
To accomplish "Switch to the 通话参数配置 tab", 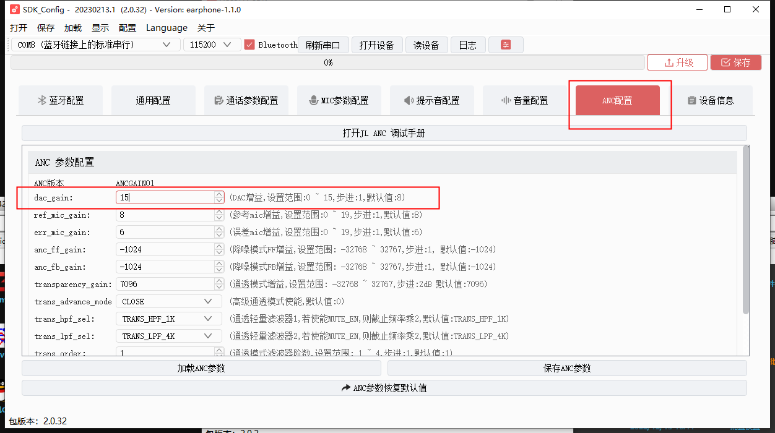I will click(246, 100).
